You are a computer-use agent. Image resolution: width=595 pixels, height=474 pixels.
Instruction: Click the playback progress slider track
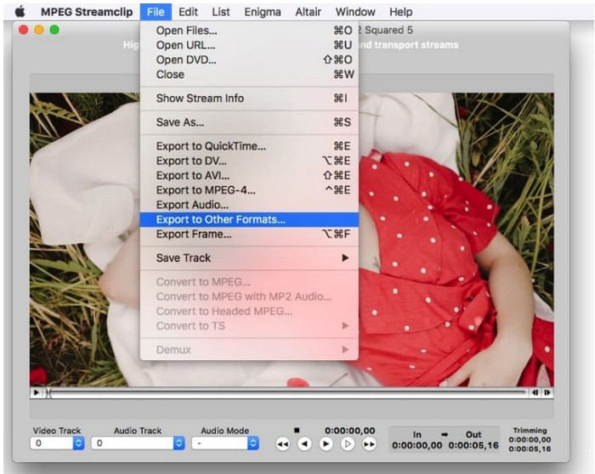pyautogui.click(x=287, y=392)
